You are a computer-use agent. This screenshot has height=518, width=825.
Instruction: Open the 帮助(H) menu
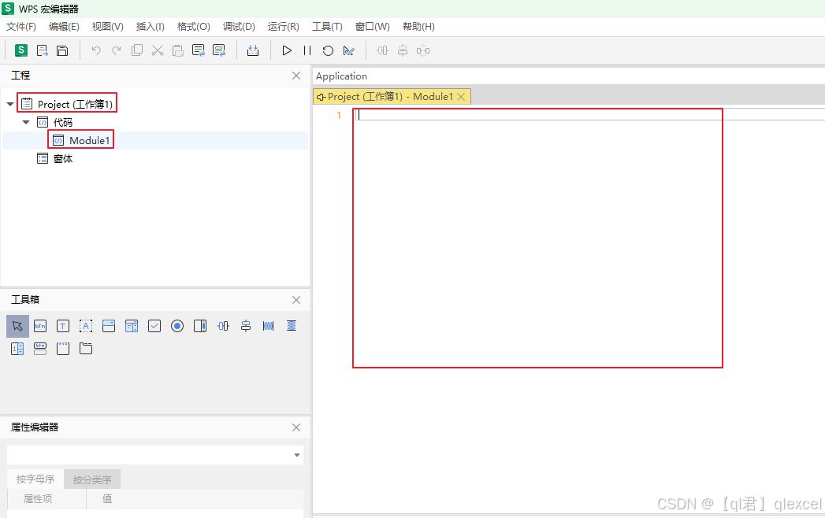coord(418,26)
